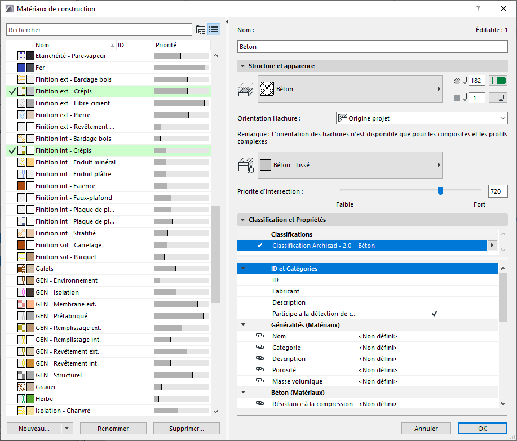Screen dimensions: 517x441
Task: Toggle checkmark on Finition int - Crépis row
Action: 12,150
